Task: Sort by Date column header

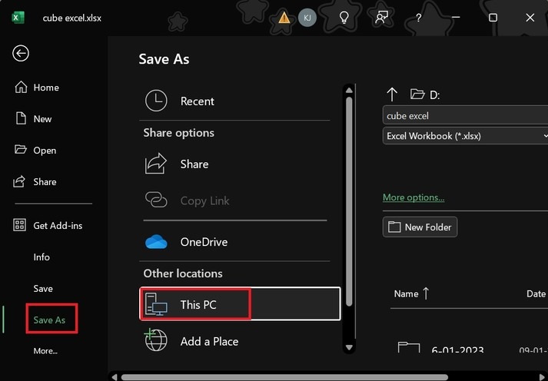Action: click(x=536, y=293)
